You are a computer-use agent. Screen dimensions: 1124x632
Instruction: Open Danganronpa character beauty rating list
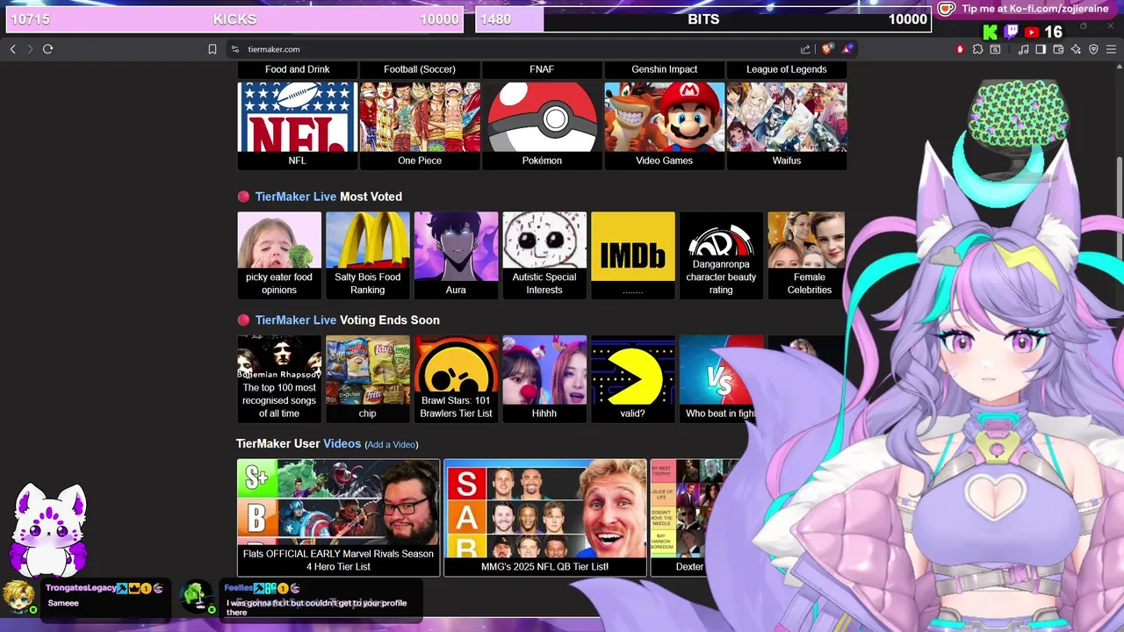tap(721, 255)
